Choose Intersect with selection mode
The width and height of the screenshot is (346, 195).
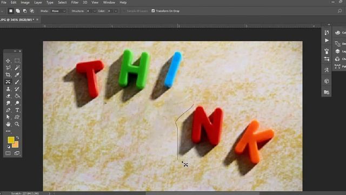[x=32, y=11]
